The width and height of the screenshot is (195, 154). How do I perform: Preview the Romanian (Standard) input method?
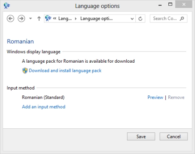click(155, 97)
